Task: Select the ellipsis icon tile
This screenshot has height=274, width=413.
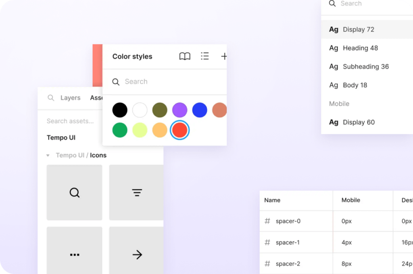Action: (x=74, y=255)
